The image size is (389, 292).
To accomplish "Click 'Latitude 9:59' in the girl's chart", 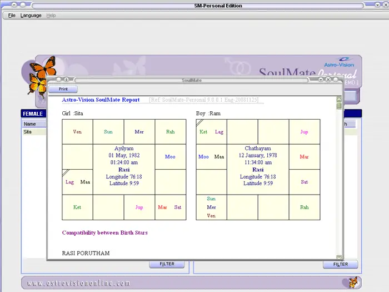I will tap(124, 183).
